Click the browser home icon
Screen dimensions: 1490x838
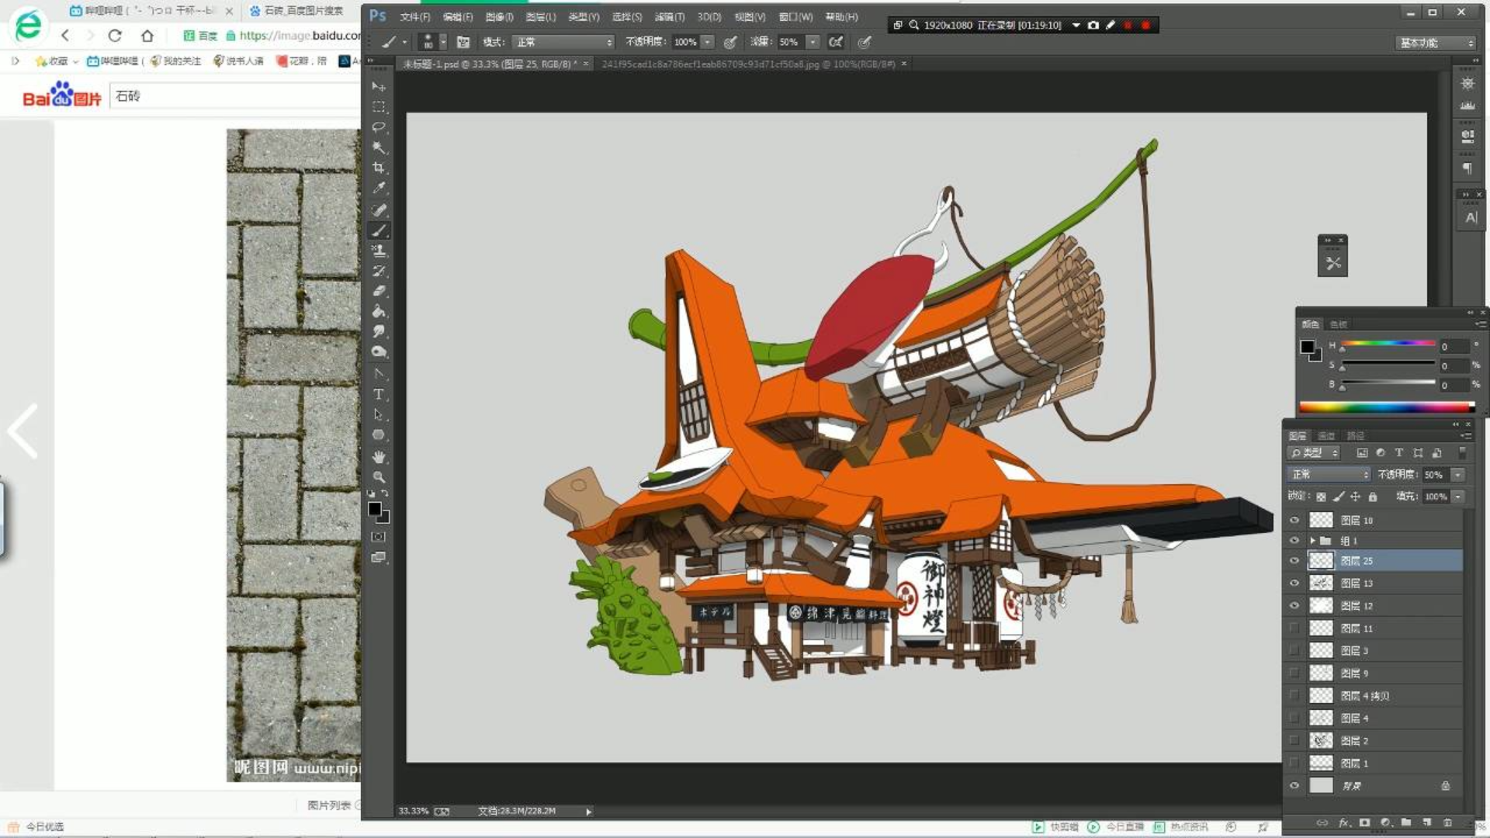click(x=147, y=36)
